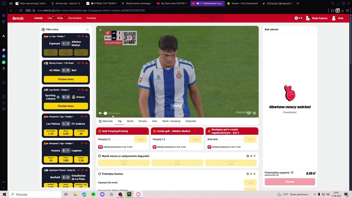Image resolution: width=352 pixels, height=198 pixels.
Task: Open picture-in-picture mode on the video
Action: tap(249, 113)
